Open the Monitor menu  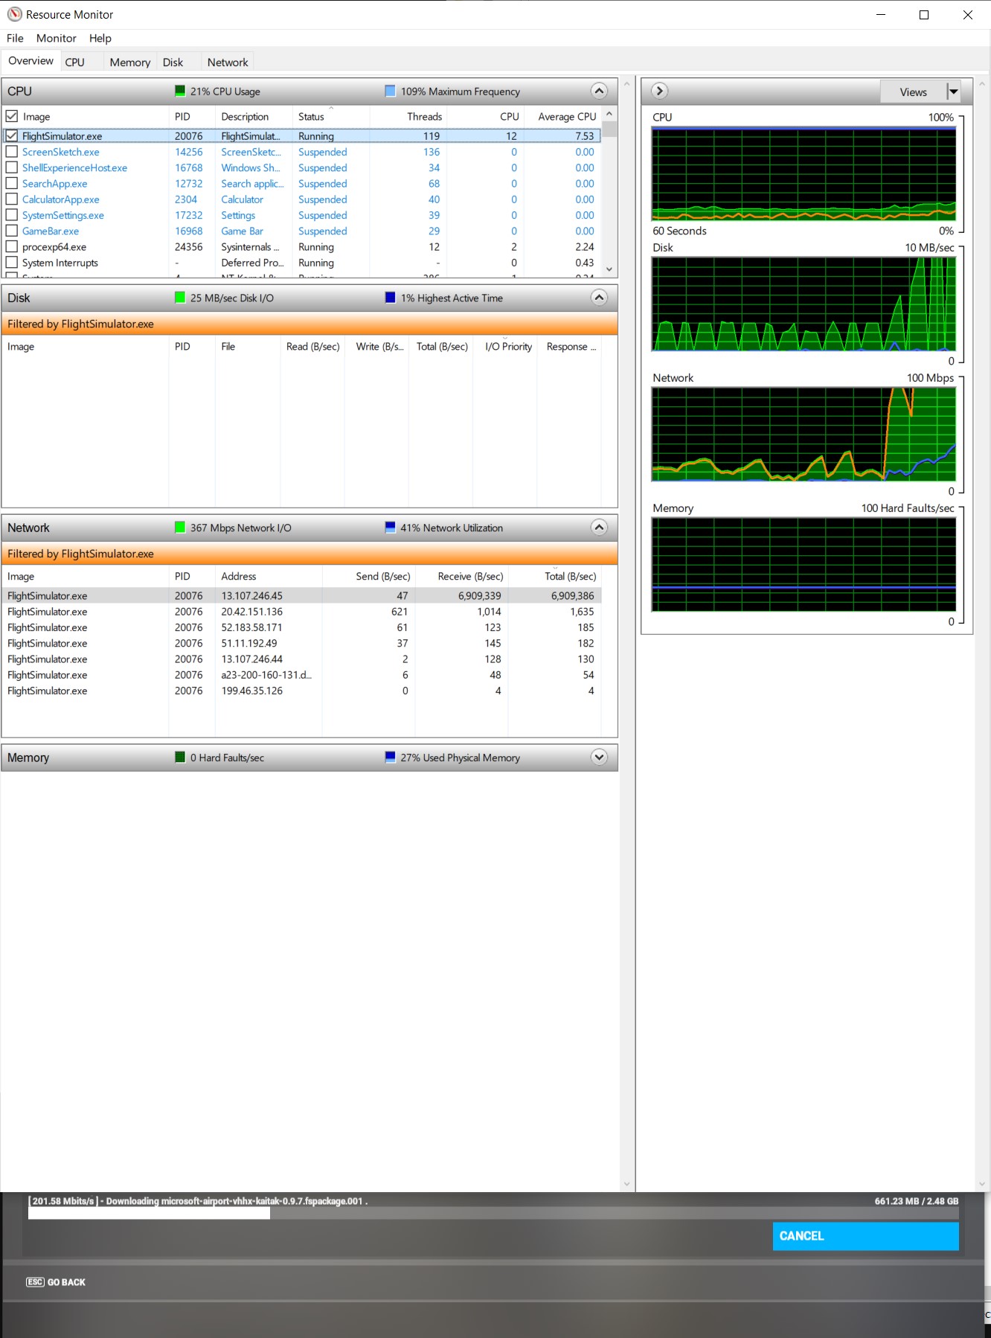[x=57, y=38]
